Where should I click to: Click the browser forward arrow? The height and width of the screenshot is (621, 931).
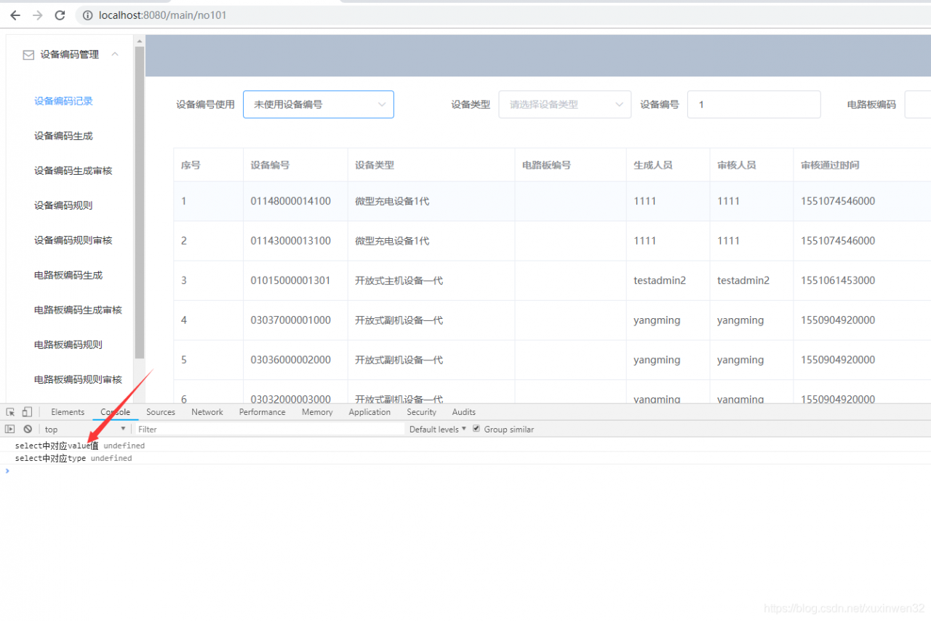click(x=38, y=15)
